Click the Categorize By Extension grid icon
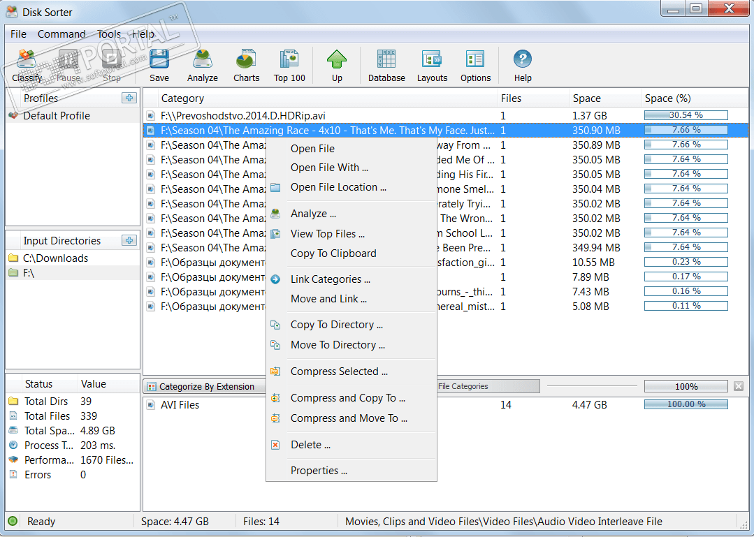 (152, 387)
